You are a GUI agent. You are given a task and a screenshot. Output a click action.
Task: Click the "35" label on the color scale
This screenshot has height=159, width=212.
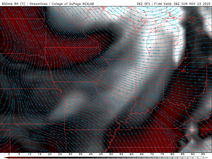[81, 154]
